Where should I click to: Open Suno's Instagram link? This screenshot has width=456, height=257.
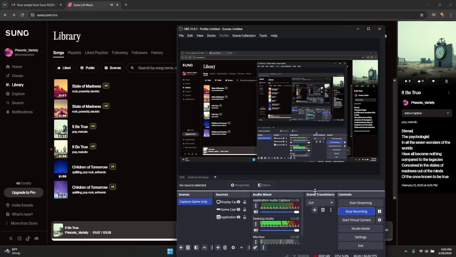tap(19, 238)
